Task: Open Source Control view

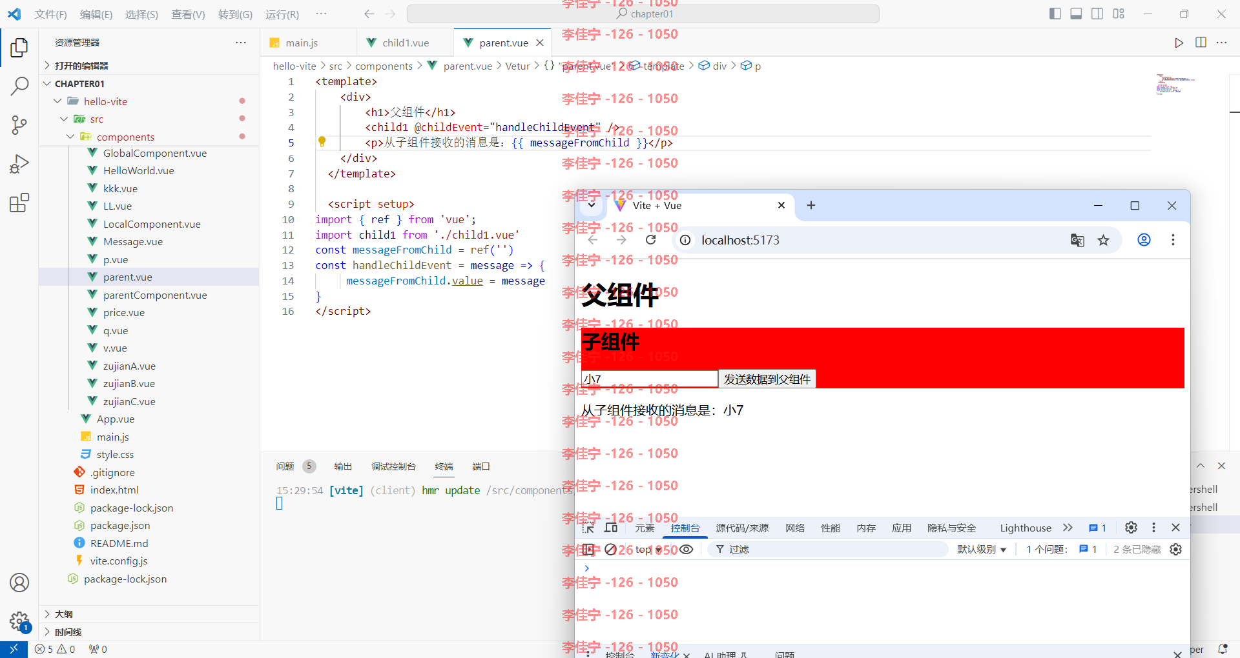Action: click(19, 125)
